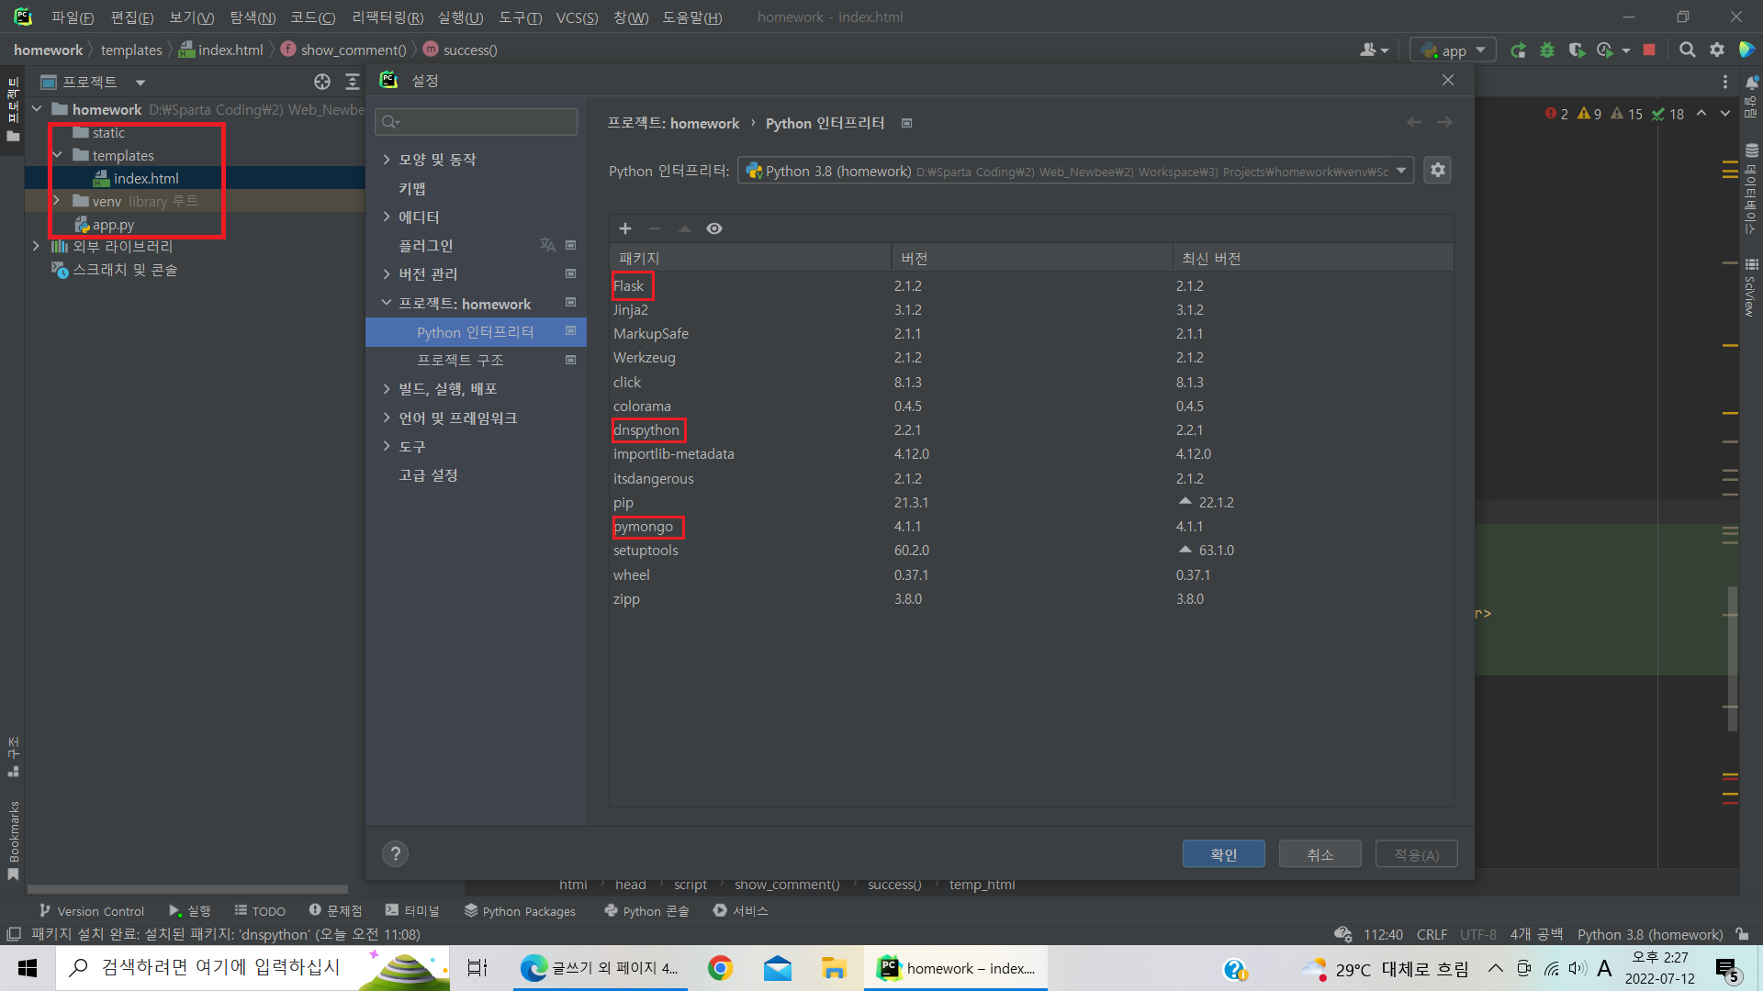The image size is (1763, 991).
Task: Open the 리팩터링(R) menu
Action: pos(387,17)
